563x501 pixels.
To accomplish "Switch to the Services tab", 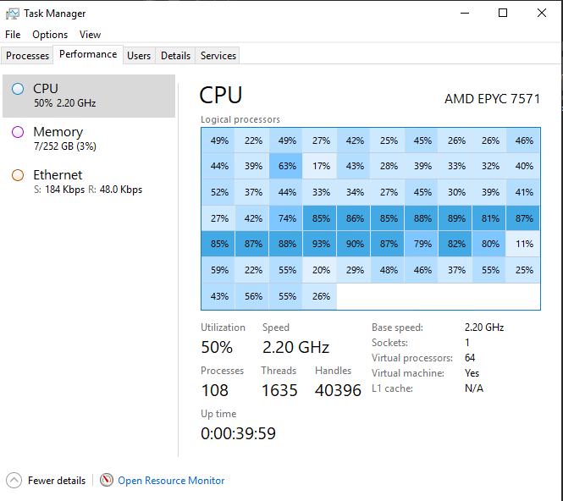I will pos(218,56).
